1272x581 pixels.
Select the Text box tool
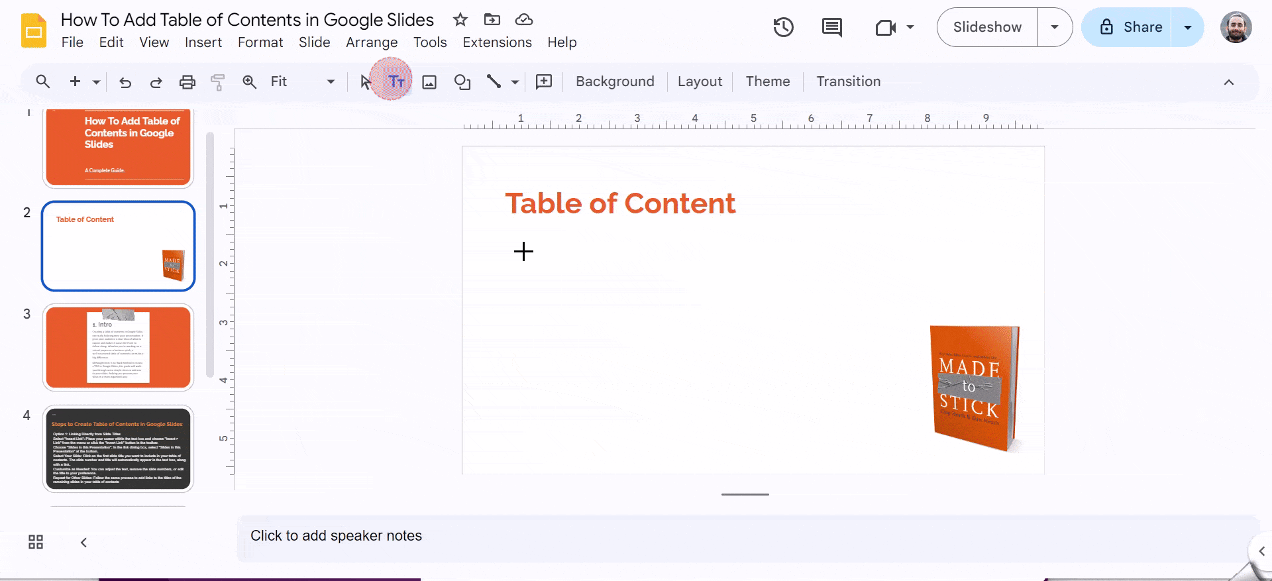tap(396, 81)
